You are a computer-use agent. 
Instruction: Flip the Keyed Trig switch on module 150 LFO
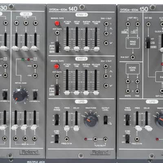tap(128, 139)
